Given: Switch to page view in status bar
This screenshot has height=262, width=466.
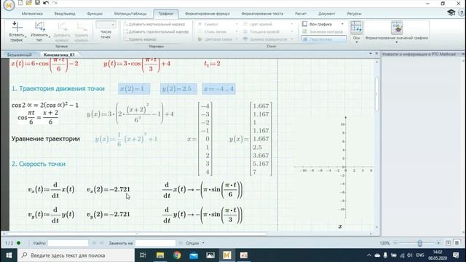Looking at the screenshot, I should pyautogui.click(x=449, y=243).
